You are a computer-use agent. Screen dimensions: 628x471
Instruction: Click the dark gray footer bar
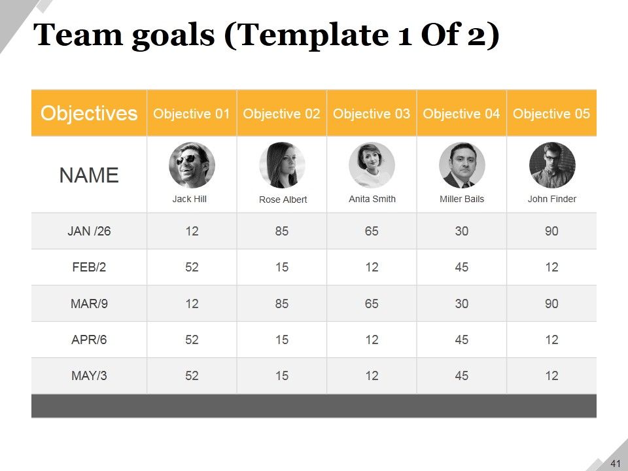314,406
